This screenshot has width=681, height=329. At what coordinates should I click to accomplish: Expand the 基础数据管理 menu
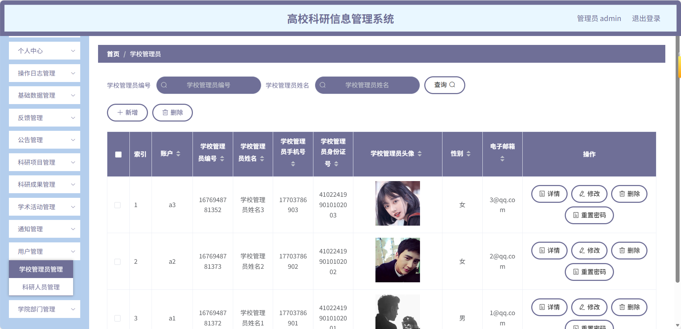45,95
